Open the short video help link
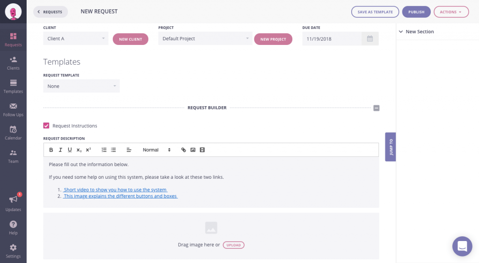The height and width of the screenshot is (263, 479). point(116,190)
